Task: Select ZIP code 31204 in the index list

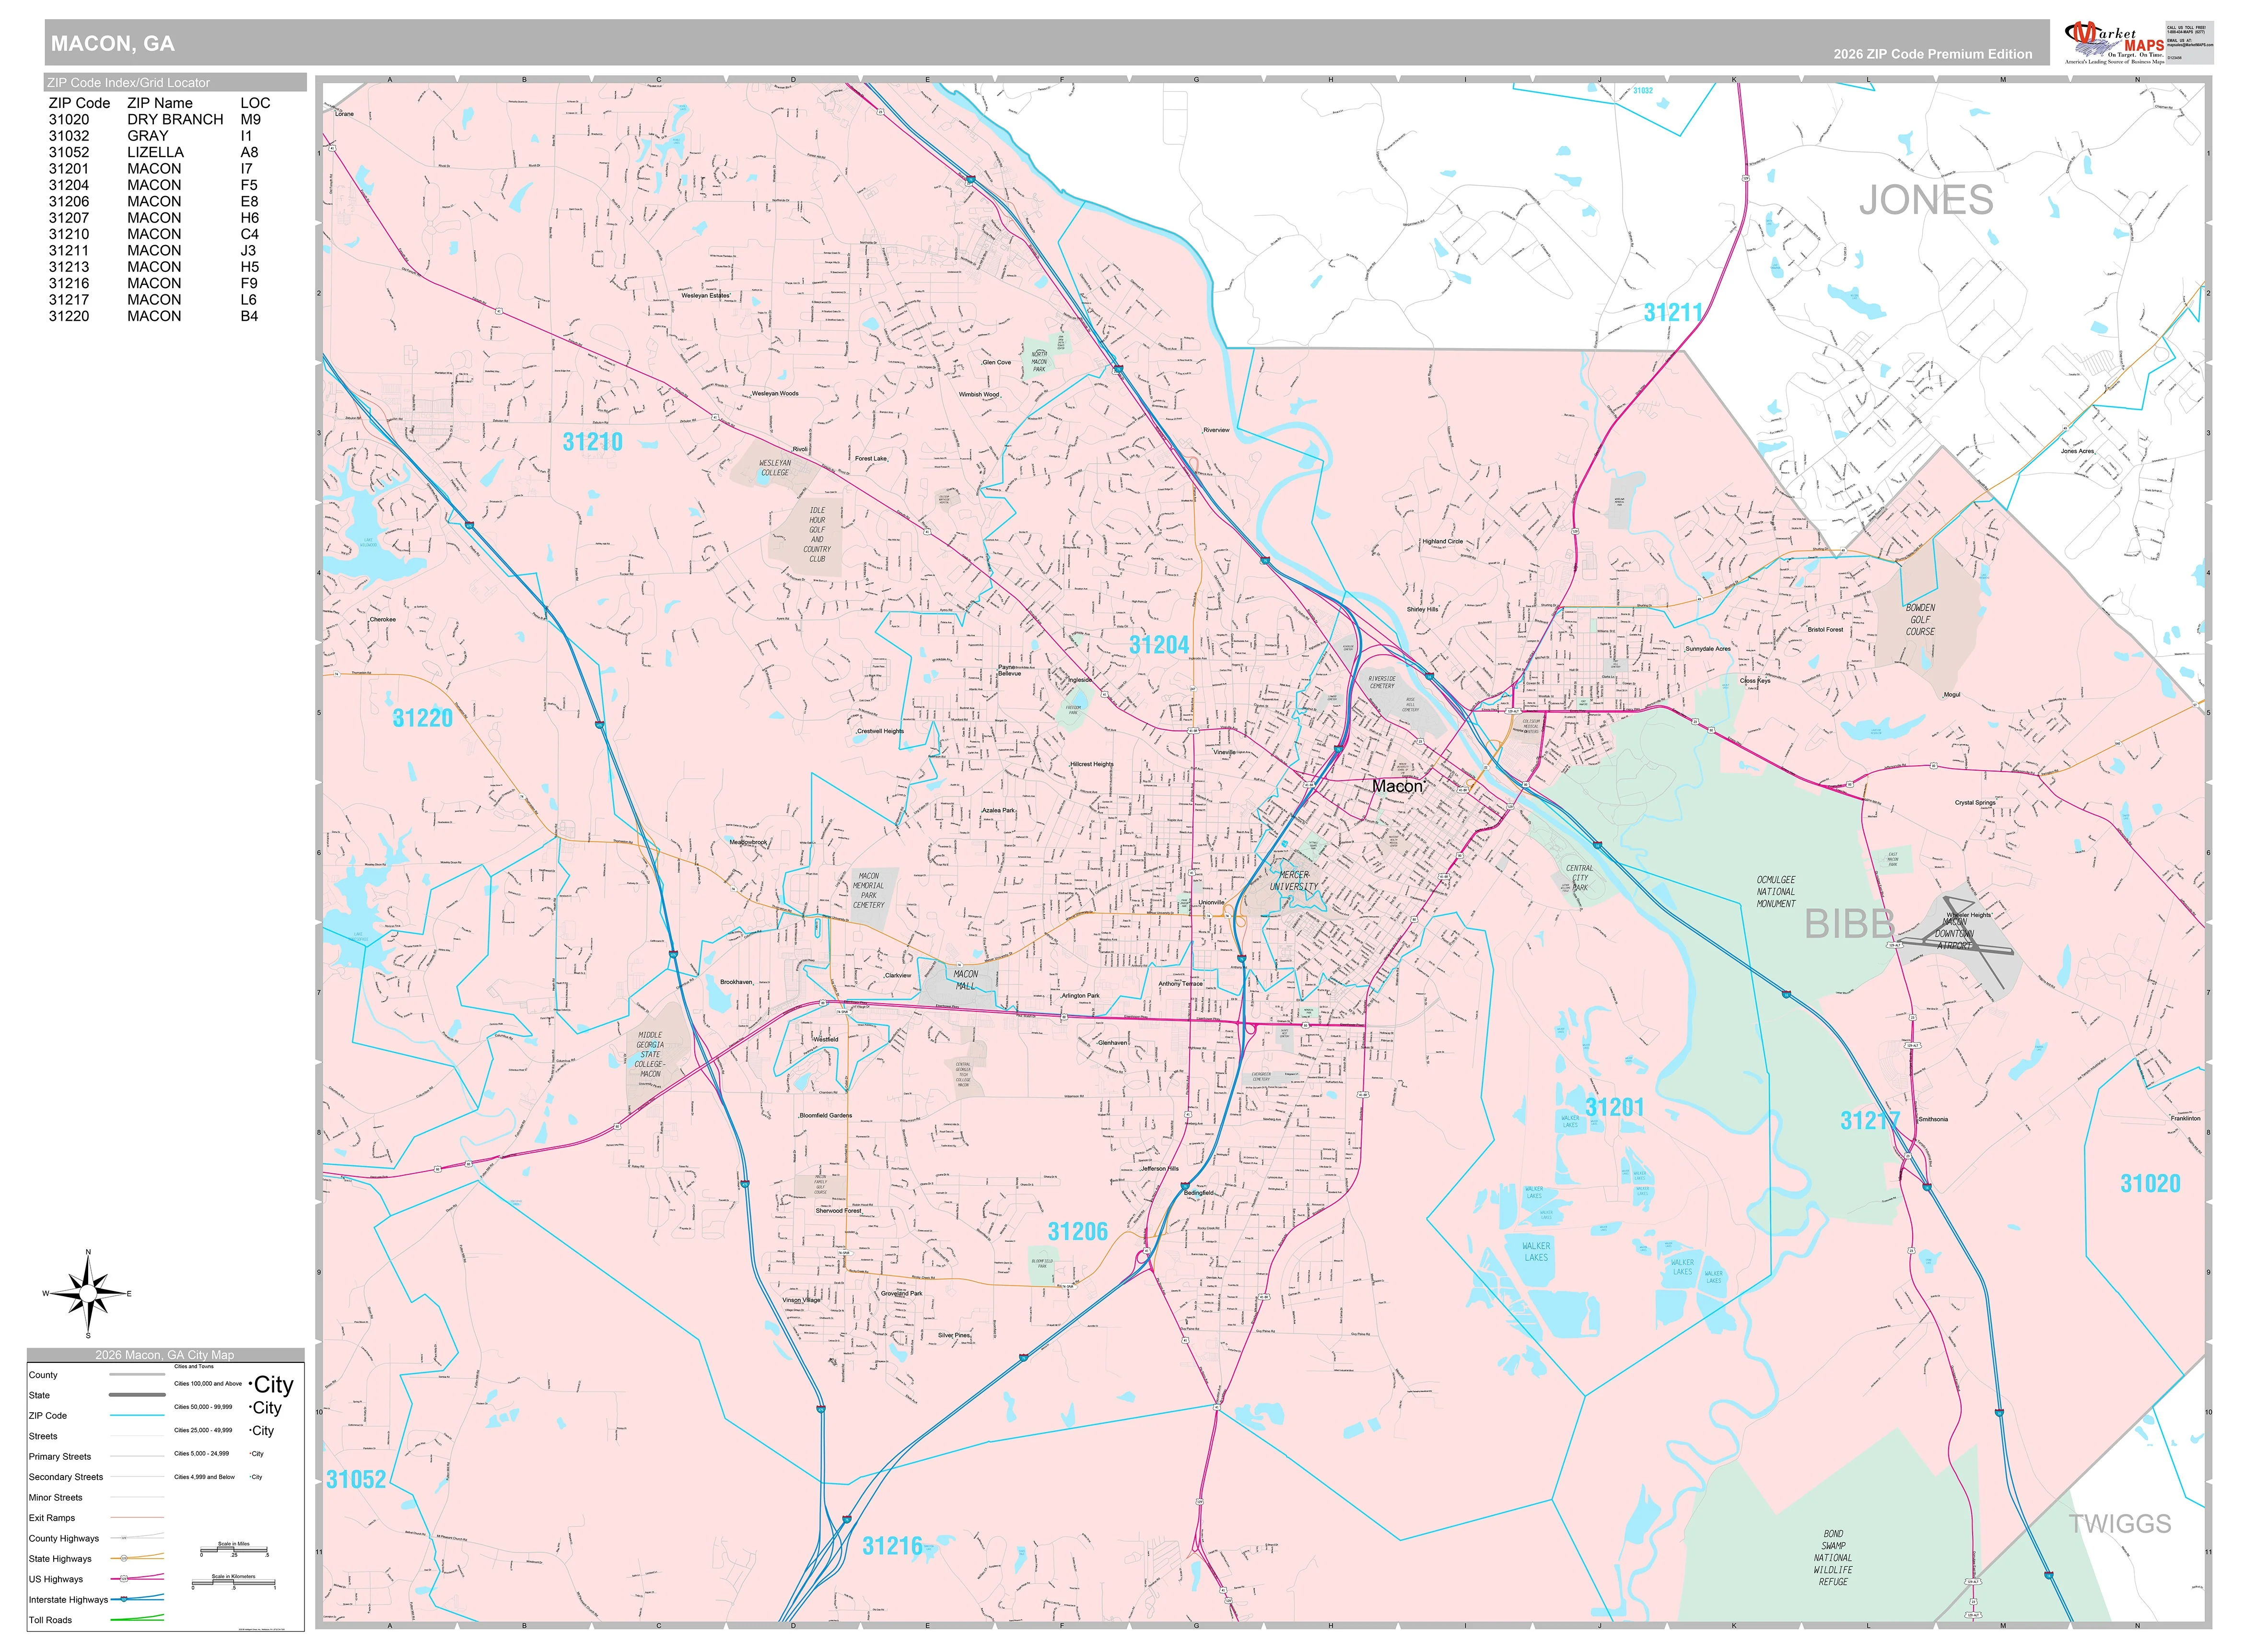Action: [69, 185]
